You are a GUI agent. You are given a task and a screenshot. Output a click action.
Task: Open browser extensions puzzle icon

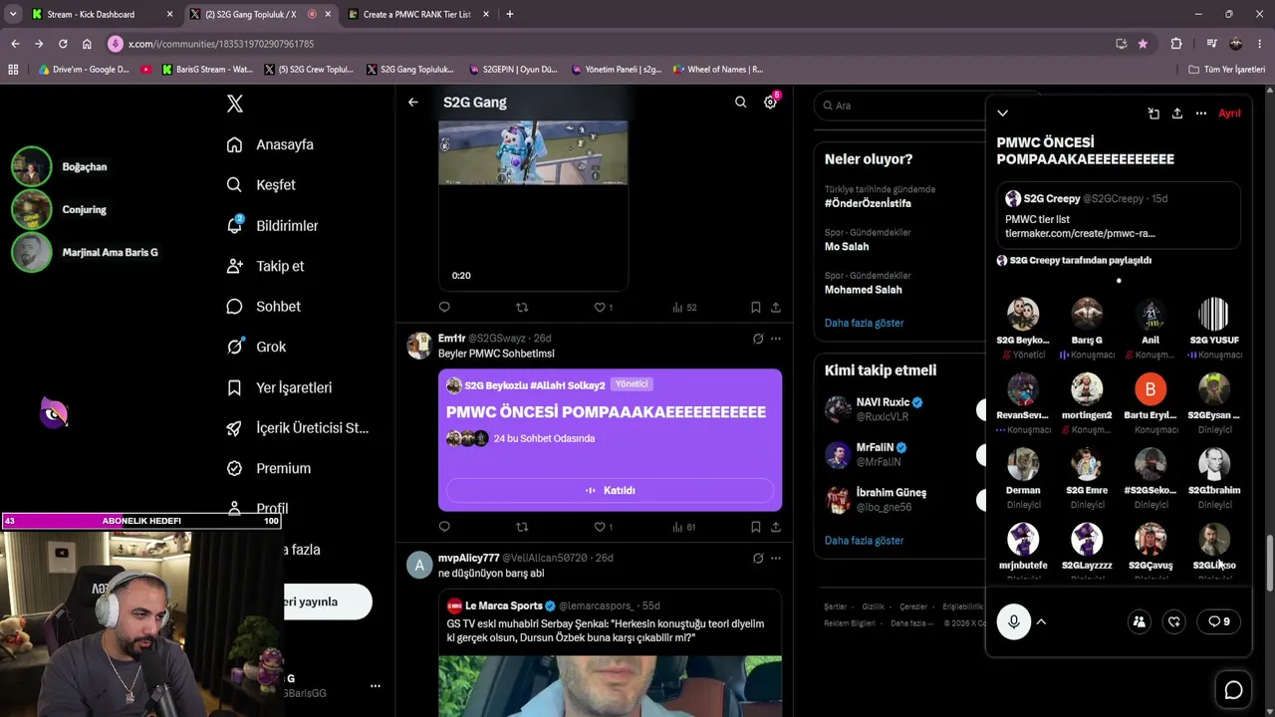click(1176, 44)
